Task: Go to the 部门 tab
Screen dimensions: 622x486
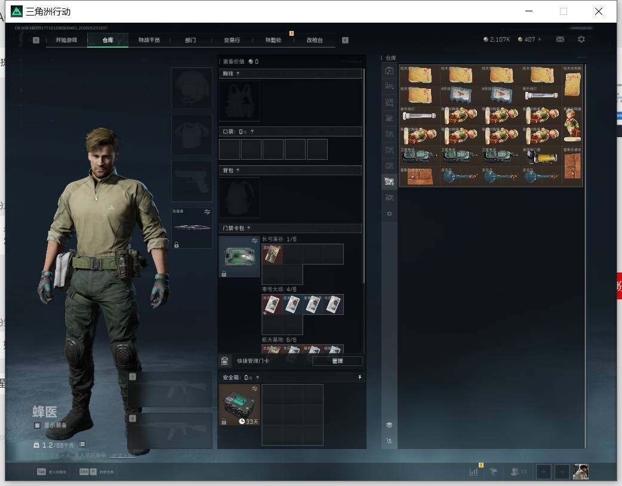Action: [x=190, y=40]
